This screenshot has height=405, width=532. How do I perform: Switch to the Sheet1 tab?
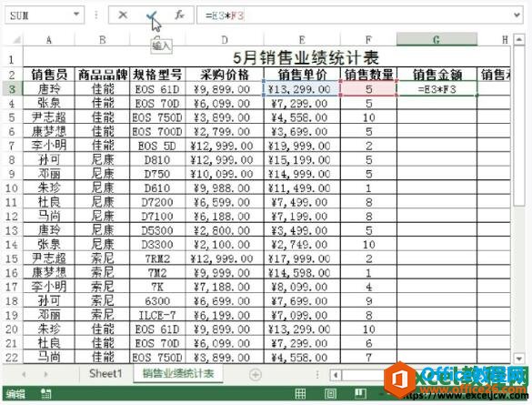(x=105, y=374)
